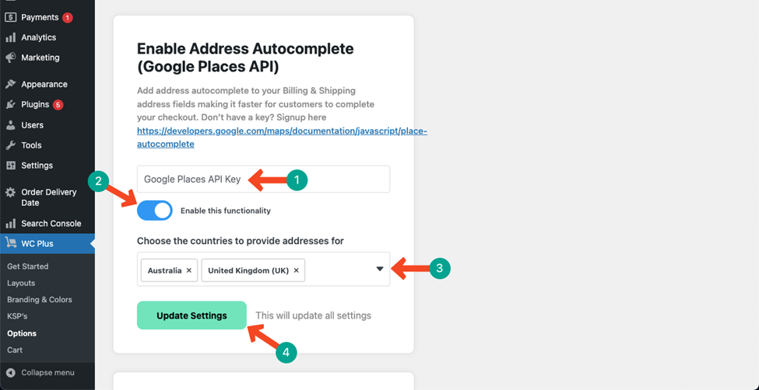Click the Settings sliders icon

point(11,165)
